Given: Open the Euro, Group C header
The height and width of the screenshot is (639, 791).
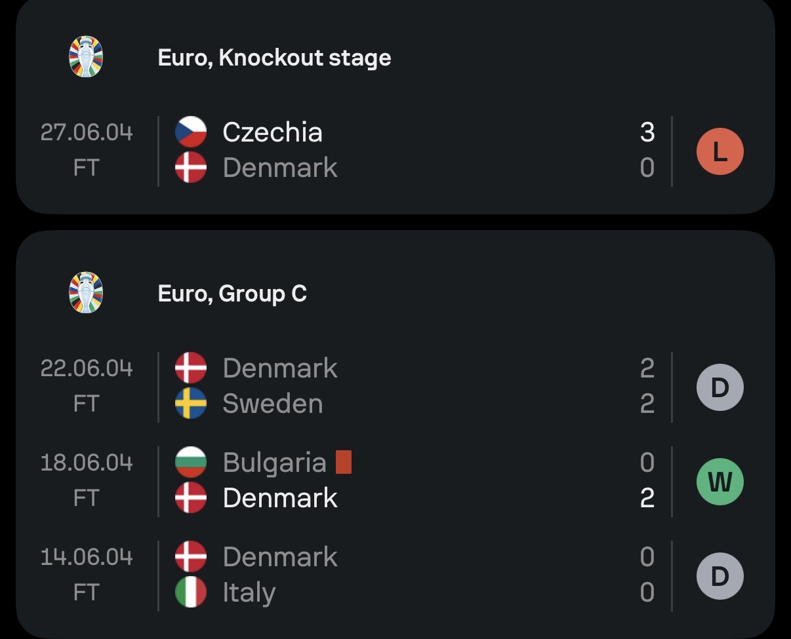Looking at the screenshot, I should [232, 294].
